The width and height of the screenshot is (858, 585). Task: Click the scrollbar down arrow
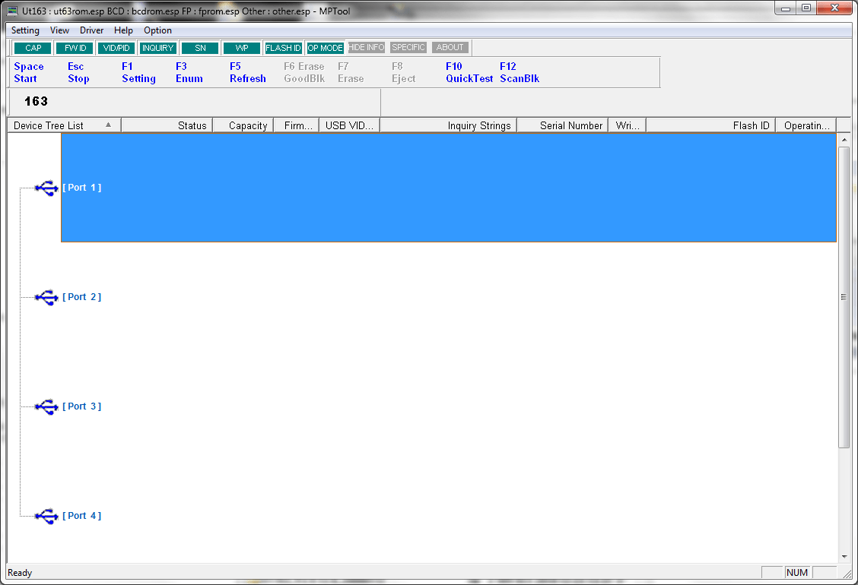(844, 557)
